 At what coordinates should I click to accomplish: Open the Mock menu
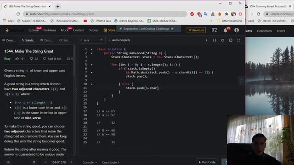(64, 30)
